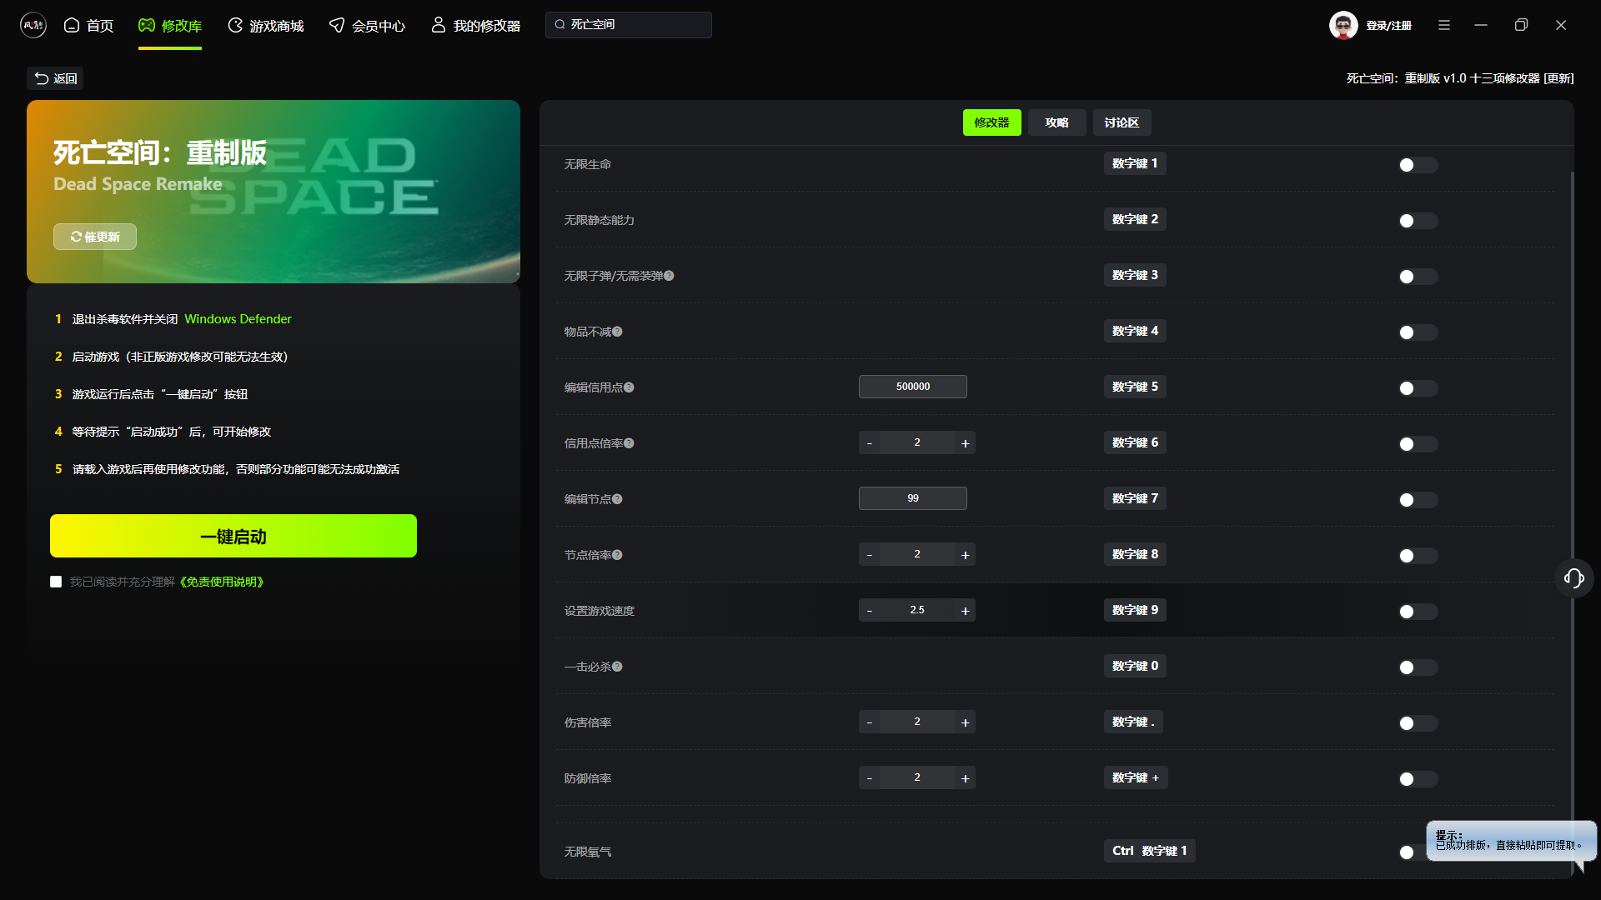
Task: Click the user avatar icon
Action: (x=1343, y=25)
